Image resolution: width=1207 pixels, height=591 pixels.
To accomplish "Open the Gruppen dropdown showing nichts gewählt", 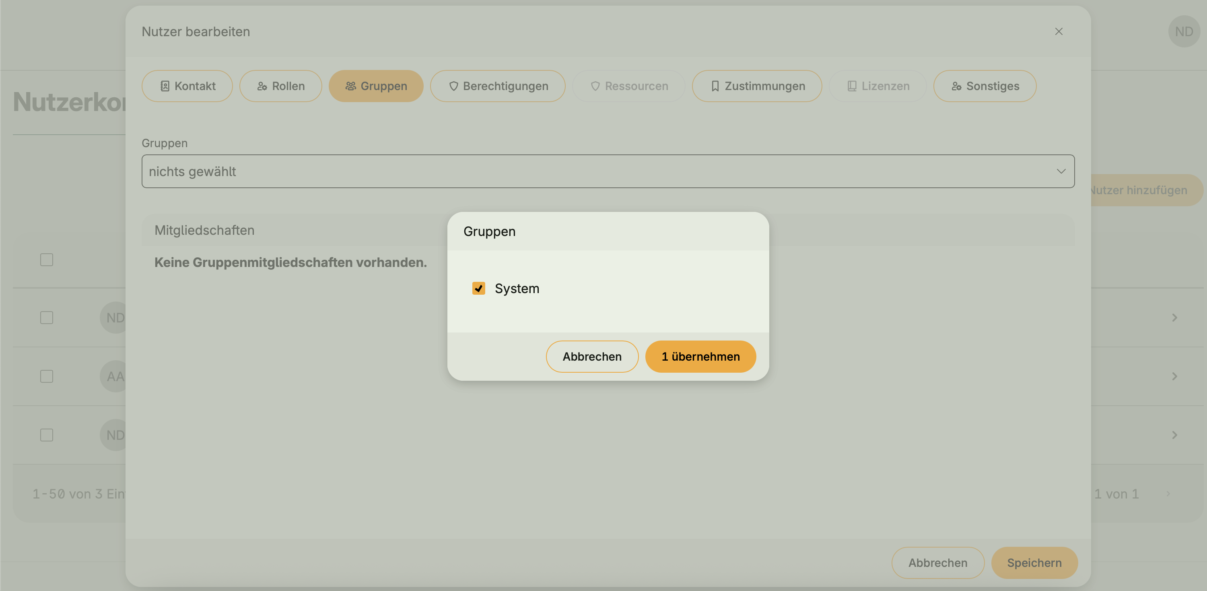I will (x=608, y=171).
